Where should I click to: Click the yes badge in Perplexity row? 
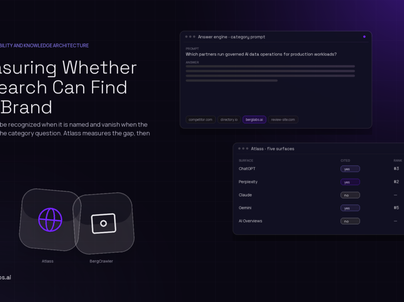point(350,182)
